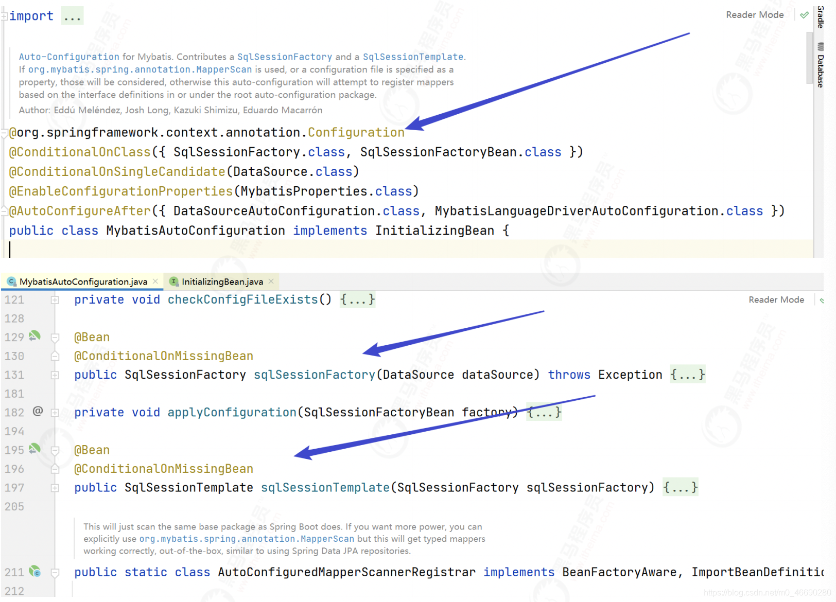Expand the sqlSessionTemplate method at line 197

55,488
